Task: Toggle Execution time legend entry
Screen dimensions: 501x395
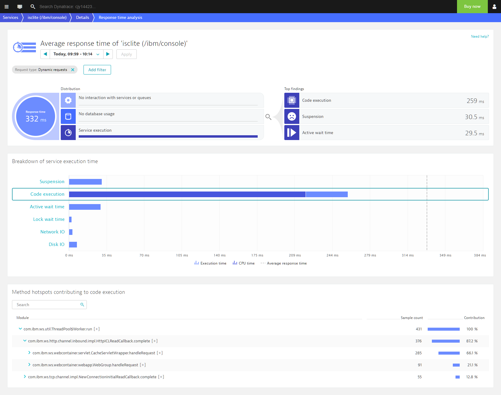Action: [x=210, y=263]
